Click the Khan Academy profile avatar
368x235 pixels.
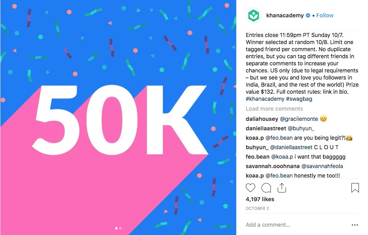[x=253, y=16]
